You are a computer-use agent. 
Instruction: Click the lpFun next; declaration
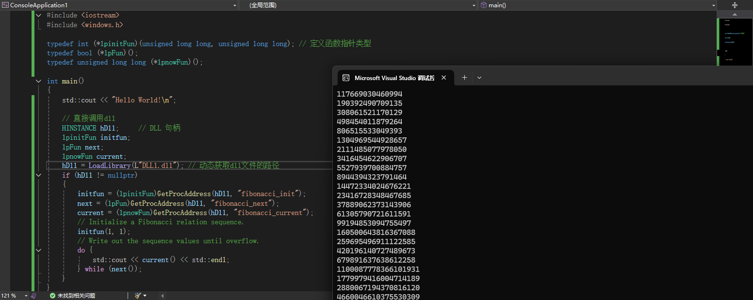click(83, 147)
